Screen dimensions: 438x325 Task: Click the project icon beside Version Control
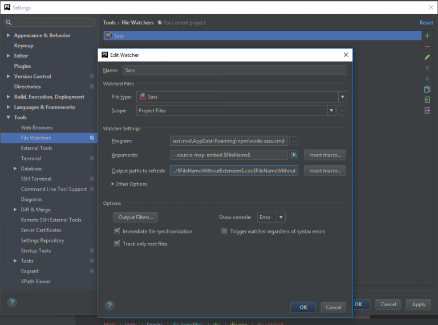(x=92, y=76)
